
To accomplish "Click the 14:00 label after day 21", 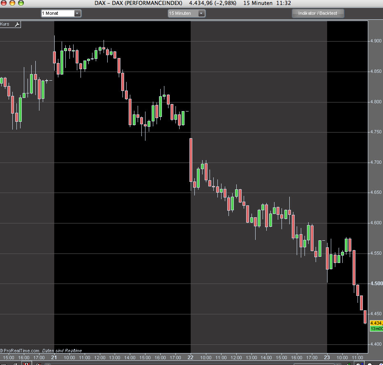I will (130, 358).
